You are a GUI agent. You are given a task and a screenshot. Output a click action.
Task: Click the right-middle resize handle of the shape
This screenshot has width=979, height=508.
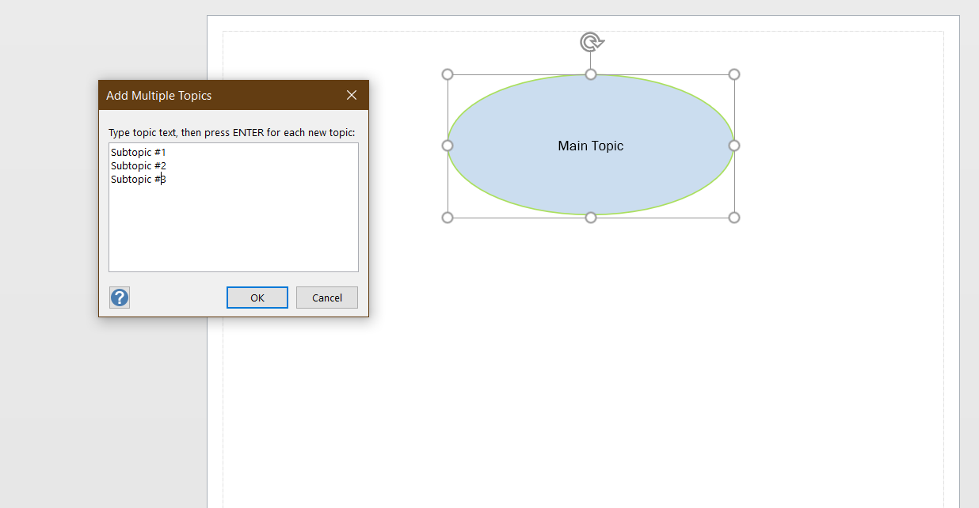point(734,146)
